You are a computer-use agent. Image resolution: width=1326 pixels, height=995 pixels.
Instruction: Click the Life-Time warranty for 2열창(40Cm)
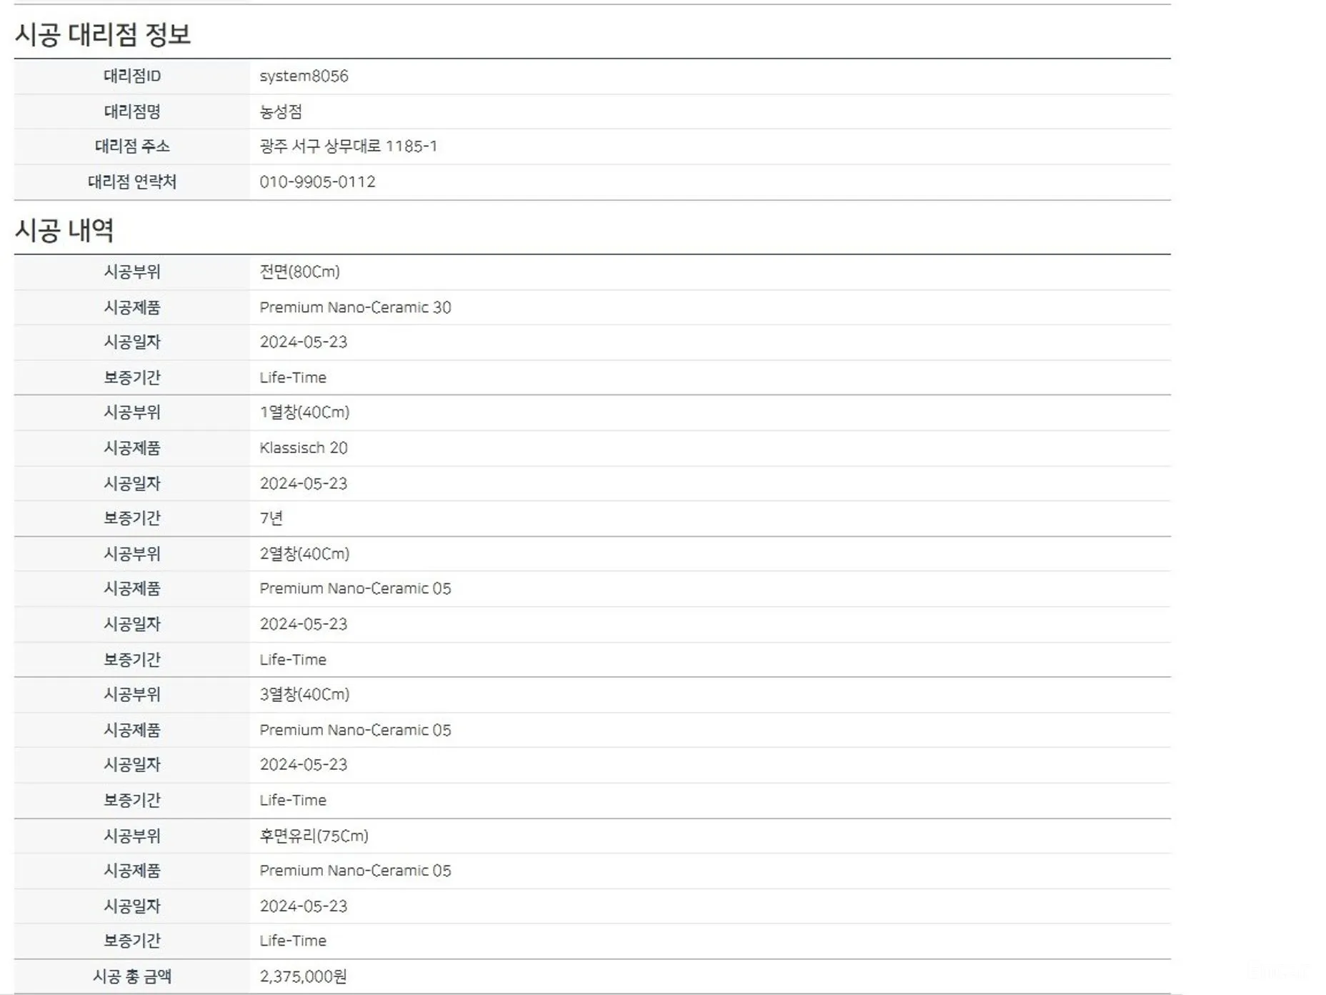tap(293, 660)
